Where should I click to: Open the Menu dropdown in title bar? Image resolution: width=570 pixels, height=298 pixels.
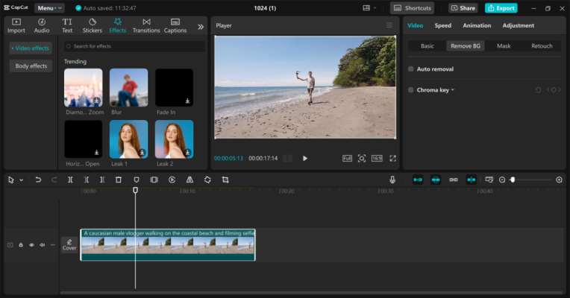49,8
